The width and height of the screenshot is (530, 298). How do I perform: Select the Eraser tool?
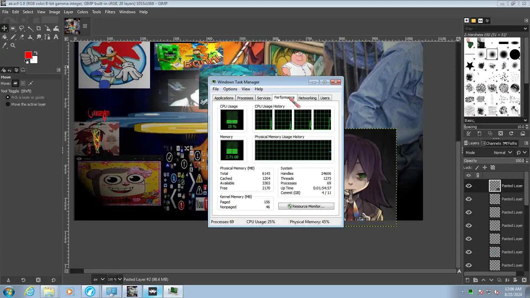click(22, 37)
